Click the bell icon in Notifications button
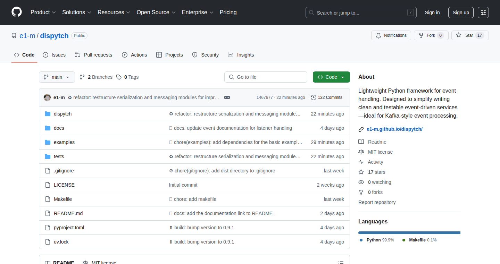The width and height of the screenshot is (500, 264). [x=378, y=35]
